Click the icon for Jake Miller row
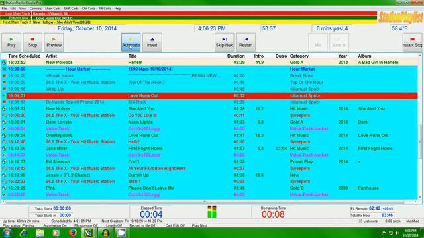 pyautogui.click(x=4, y=148)
